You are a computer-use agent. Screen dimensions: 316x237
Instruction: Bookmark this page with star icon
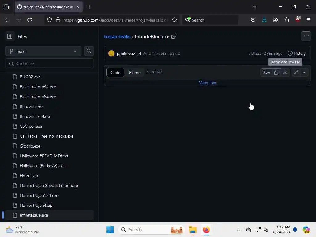pos(174,20)
